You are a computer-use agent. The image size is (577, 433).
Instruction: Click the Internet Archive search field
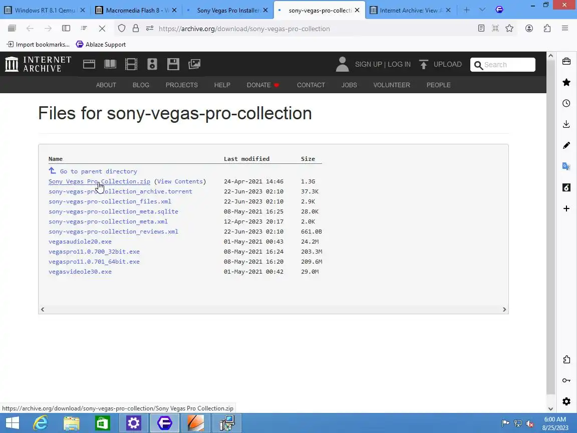pos(503,65)
